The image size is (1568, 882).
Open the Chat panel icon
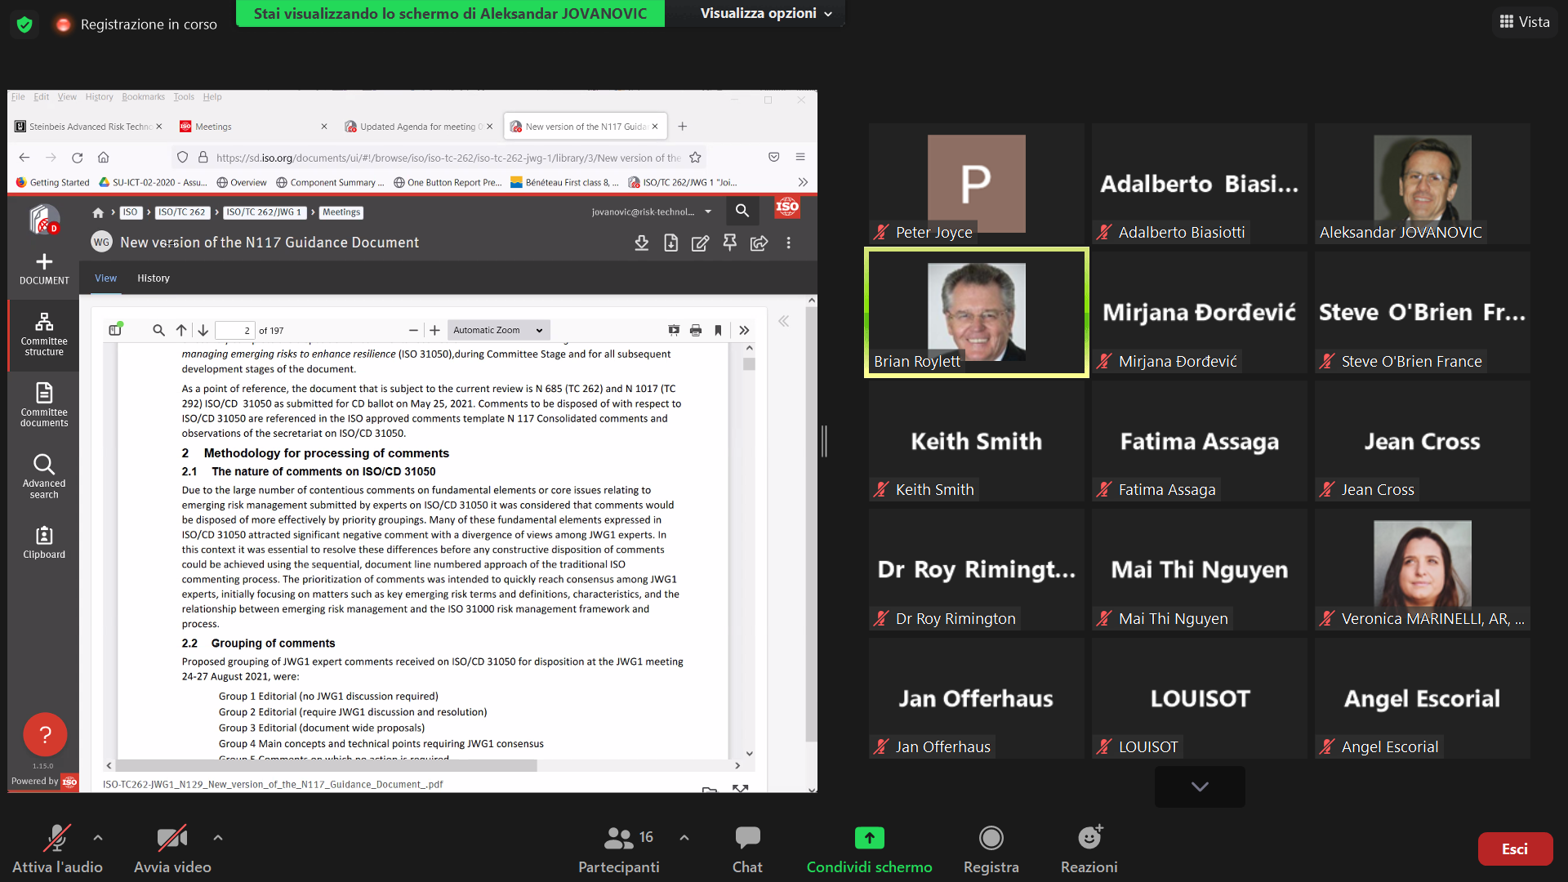tap(746, 839)
